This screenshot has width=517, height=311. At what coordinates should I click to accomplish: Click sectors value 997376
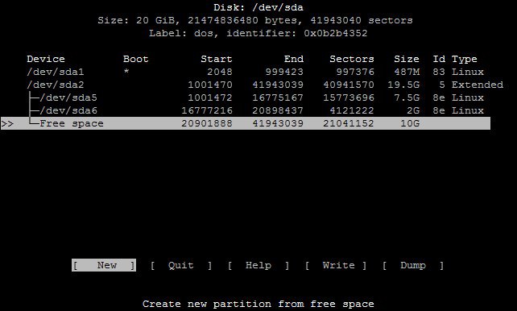(355, 72)
